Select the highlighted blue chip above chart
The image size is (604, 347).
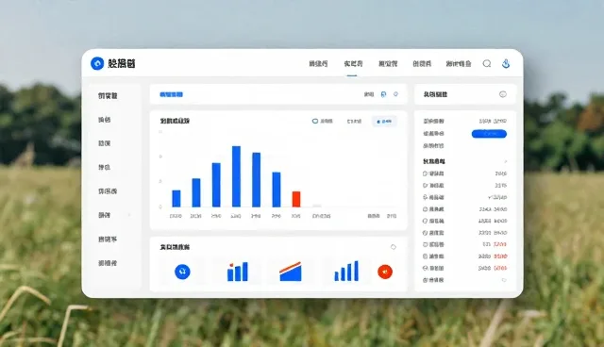tap(384, 122)
